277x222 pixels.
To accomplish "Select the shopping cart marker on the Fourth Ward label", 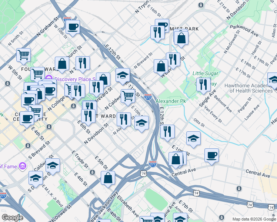I will 37,73.
